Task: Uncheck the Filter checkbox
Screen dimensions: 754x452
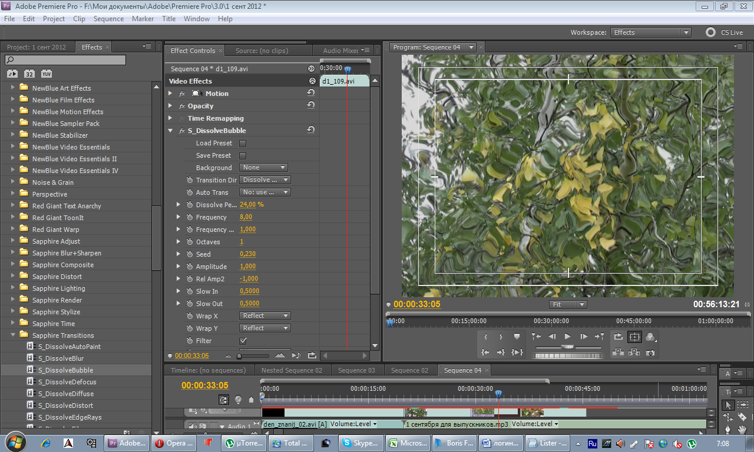Action: pyautogui.click(x=243, y=341)
